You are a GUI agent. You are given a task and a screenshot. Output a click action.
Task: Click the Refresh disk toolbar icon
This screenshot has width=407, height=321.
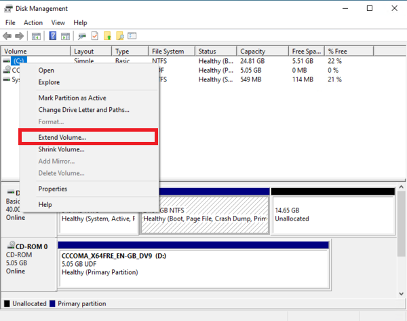[82, 35]
